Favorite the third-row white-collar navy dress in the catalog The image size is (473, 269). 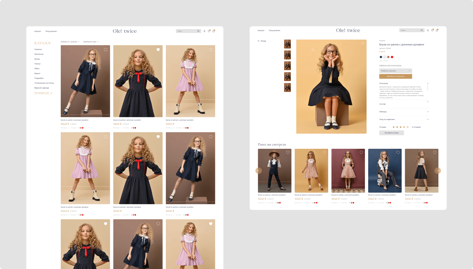(158, 224)
